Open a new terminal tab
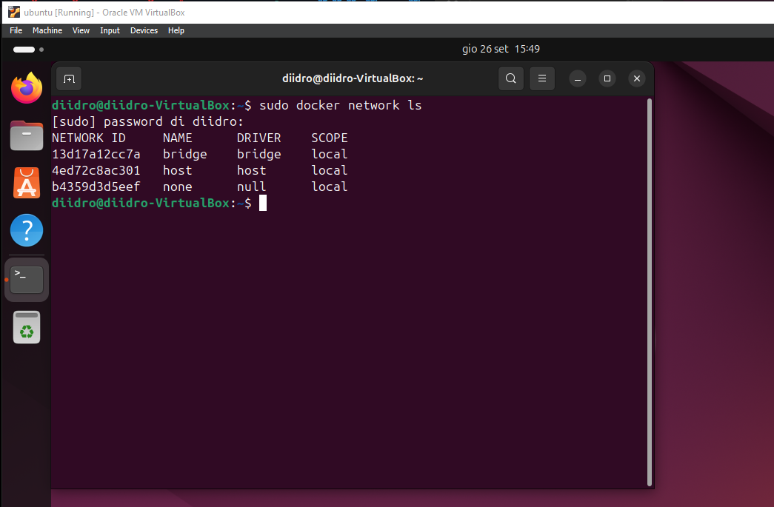 tap(69, 78)
